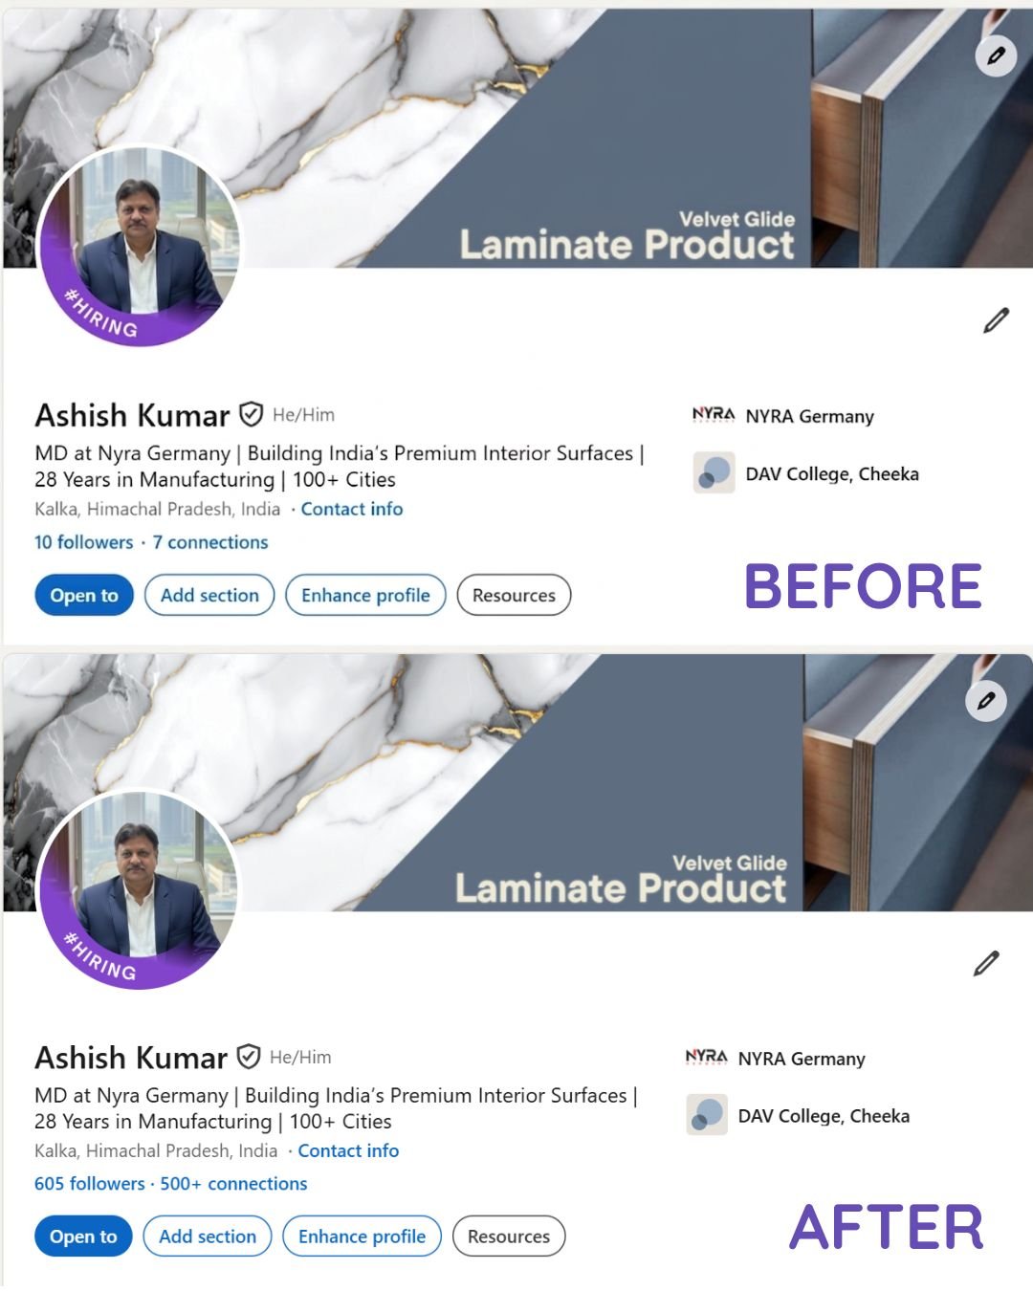Open 500+ connections link
The width and height of the screenshot is (1033, 1291).
233,1184
